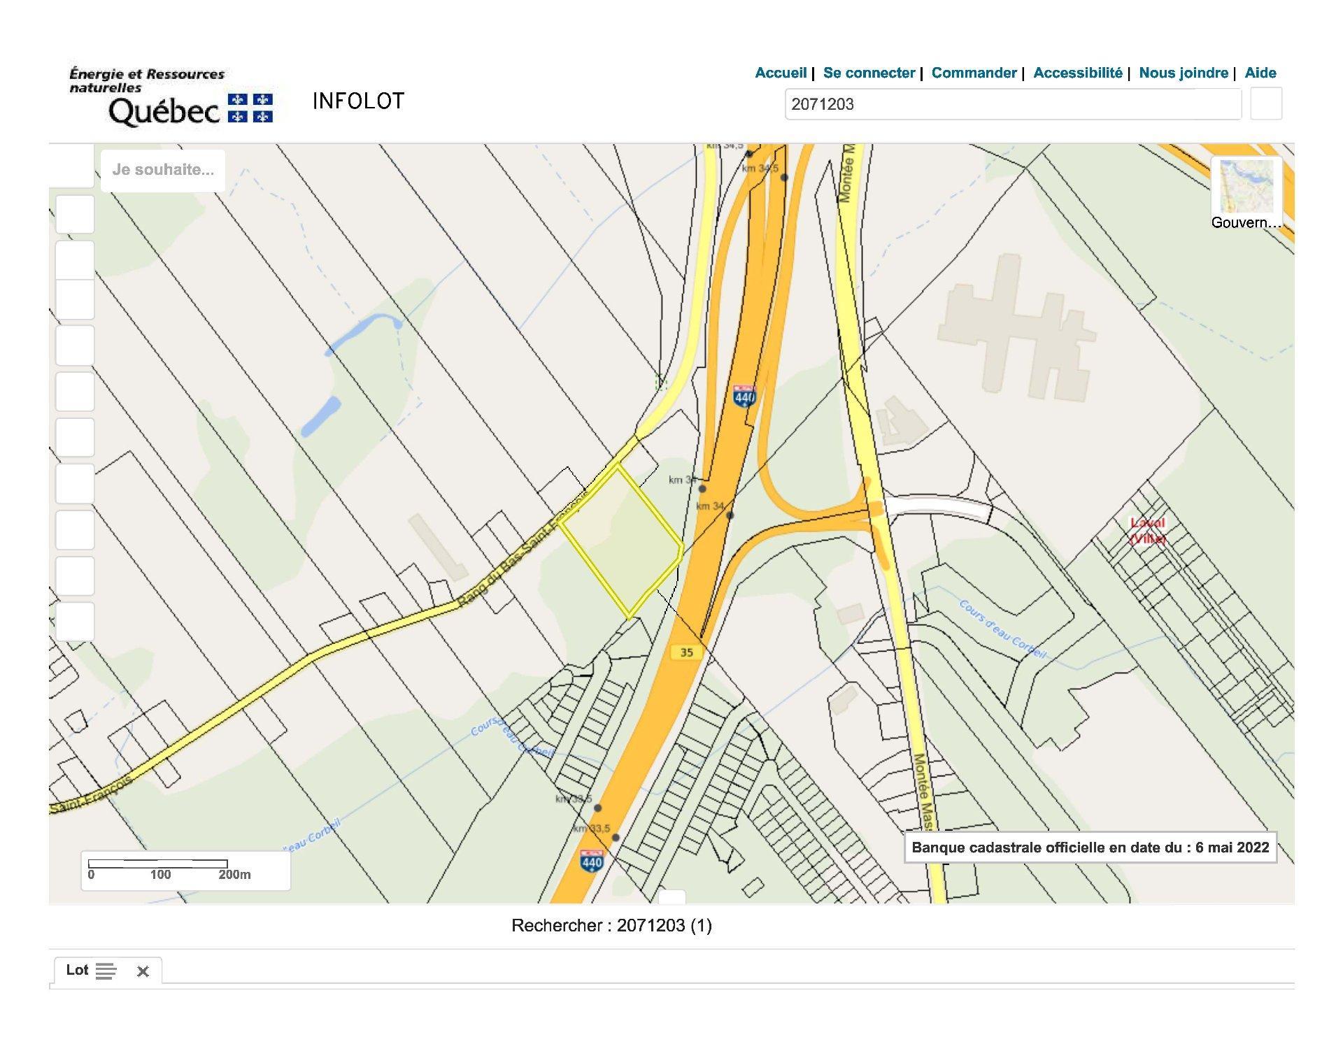Click the upper Highway 440 shield on map
Image resolution: width=1343 pixels, height=1037 pixels.
[744, 396]
